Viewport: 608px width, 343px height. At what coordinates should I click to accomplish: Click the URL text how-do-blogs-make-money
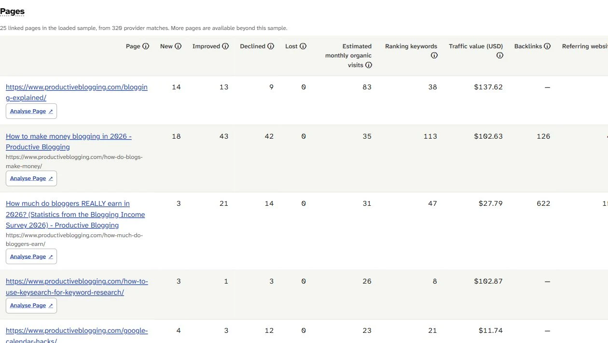point(74,161)
